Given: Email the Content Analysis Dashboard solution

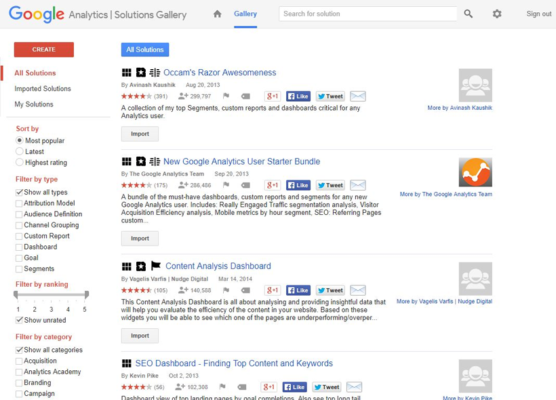Looking at the screenshot, I should point(358,290).
